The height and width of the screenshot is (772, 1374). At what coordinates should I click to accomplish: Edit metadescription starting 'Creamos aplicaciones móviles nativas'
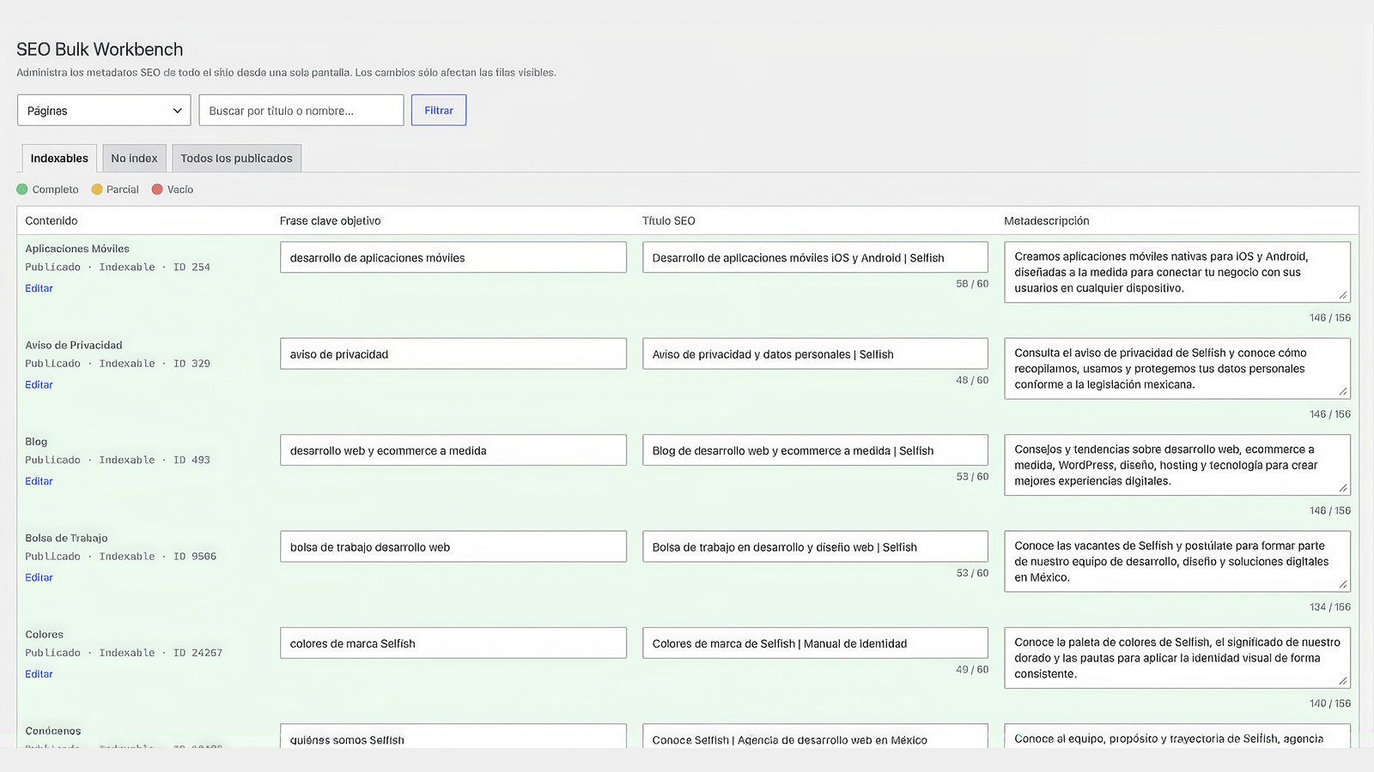pos(1177,272)
